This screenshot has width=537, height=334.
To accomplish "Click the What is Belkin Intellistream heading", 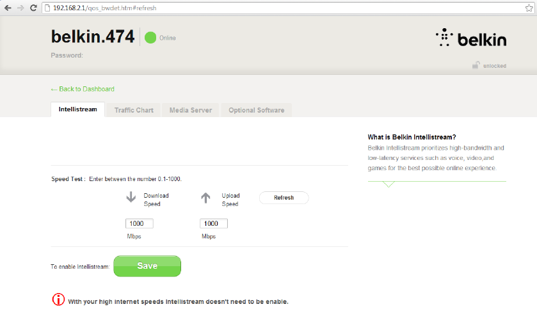I will coord(412,137).
